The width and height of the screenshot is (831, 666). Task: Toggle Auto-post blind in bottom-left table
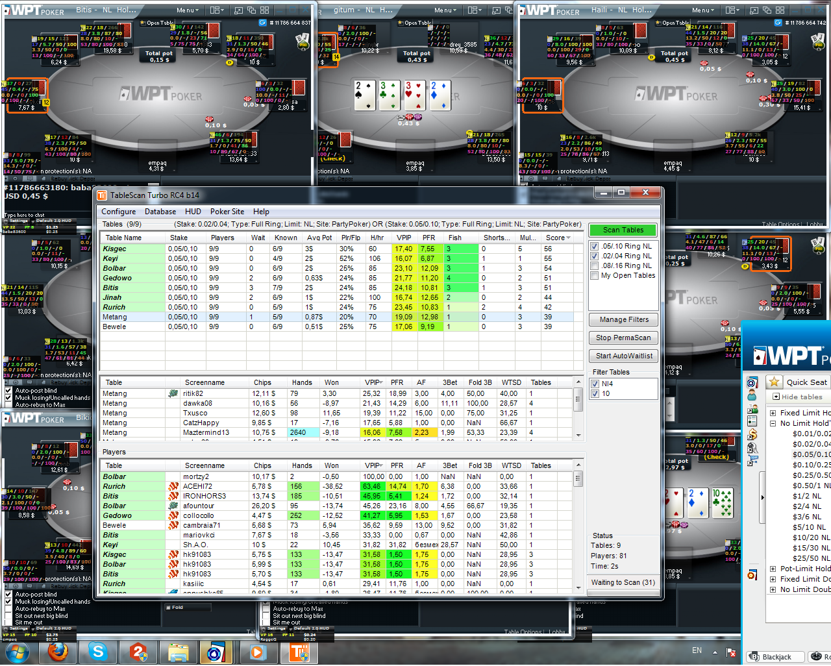(8, 594)
